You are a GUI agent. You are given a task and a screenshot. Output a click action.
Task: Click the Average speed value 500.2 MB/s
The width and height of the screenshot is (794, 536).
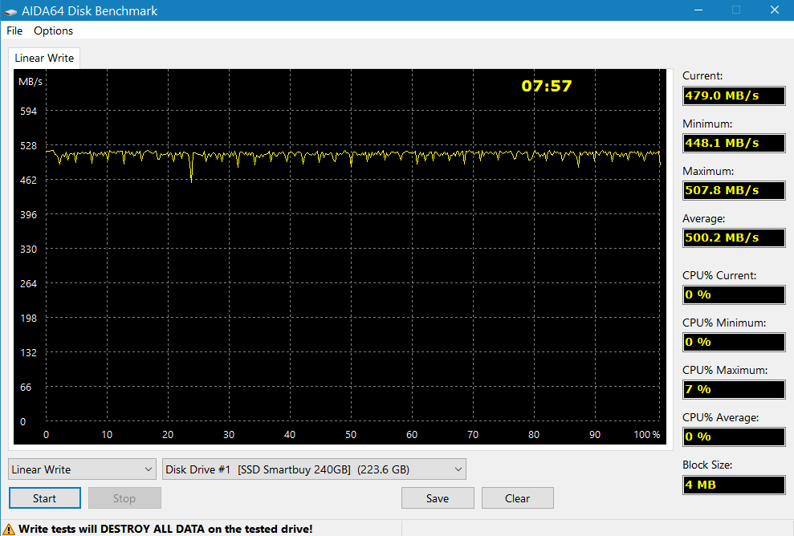pyautogui.click(x=734, y=238)
